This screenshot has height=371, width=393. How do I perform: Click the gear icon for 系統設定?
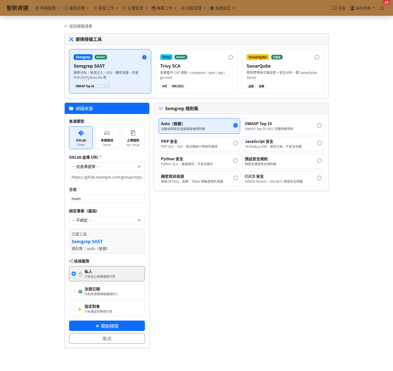[212, 8]
